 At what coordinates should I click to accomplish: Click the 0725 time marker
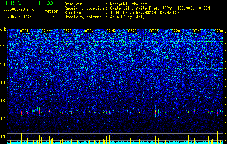[111, 31]
